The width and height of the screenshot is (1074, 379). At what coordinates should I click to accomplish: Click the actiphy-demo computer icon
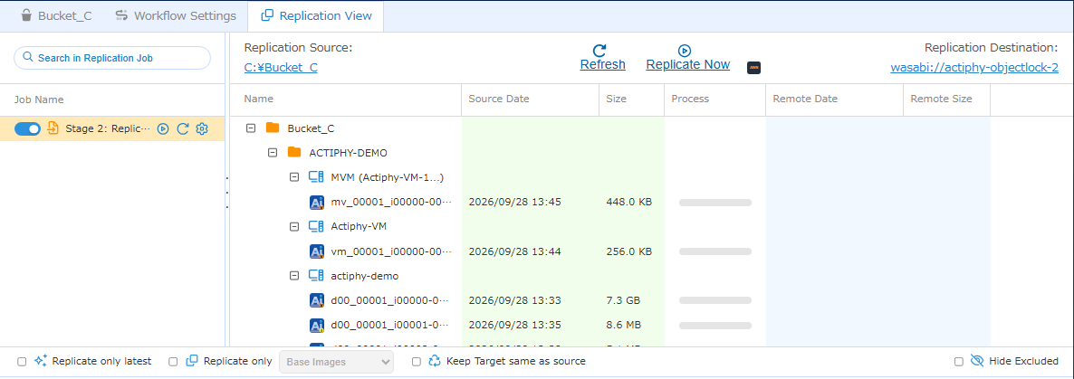pyautogui.click(x=316, y=276)
